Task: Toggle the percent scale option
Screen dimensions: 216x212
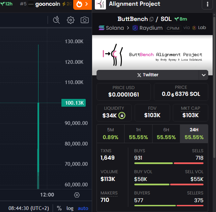Action: point(59,208)
